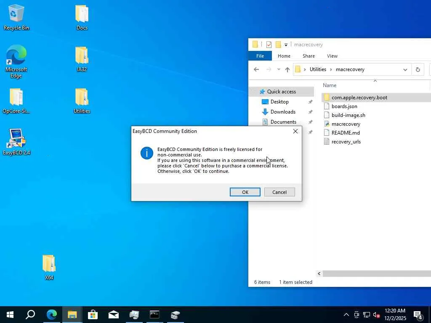This screenshot has height=323, width=431.
Task: Expand the address bar history dropdown
Action: pos(405,69)
